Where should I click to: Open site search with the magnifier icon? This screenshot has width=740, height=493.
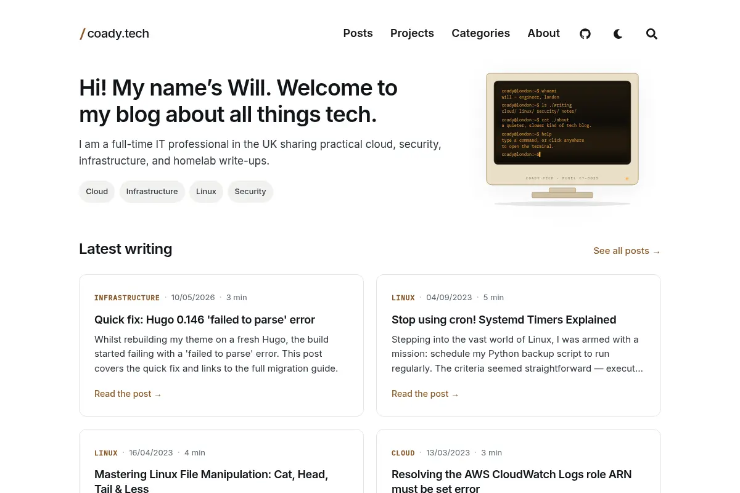(652, 34)
